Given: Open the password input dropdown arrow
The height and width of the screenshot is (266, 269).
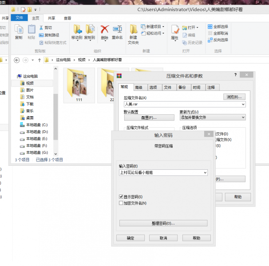Looking at the screenshot, I should 205,172.
